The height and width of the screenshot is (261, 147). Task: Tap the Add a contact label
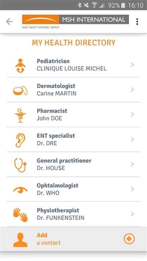point(49,239)
